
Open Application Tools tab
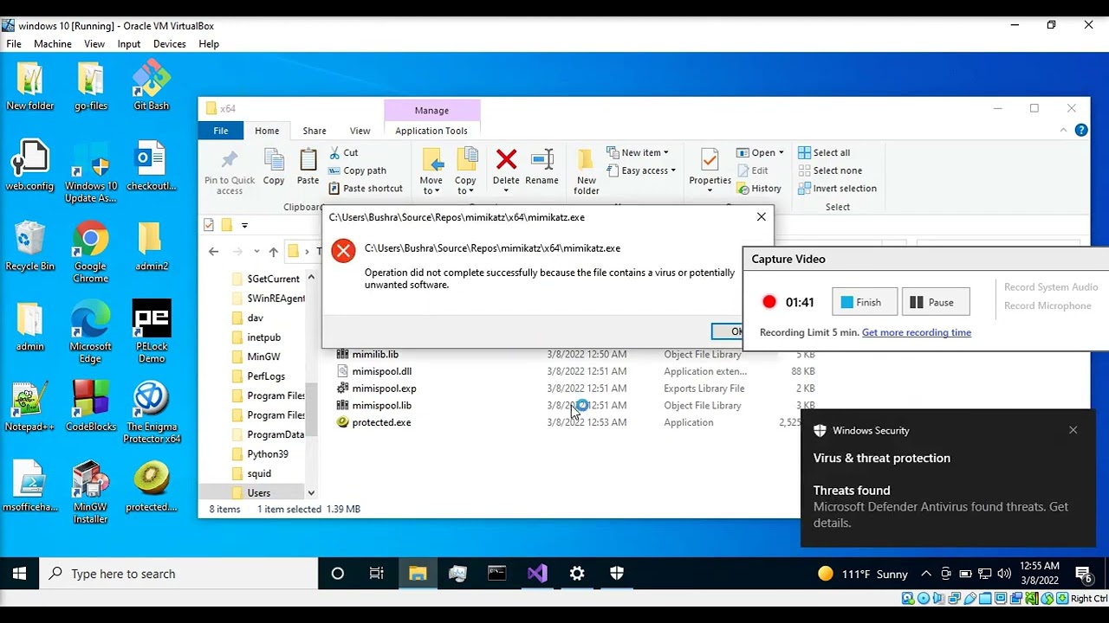tap(431, 131)
